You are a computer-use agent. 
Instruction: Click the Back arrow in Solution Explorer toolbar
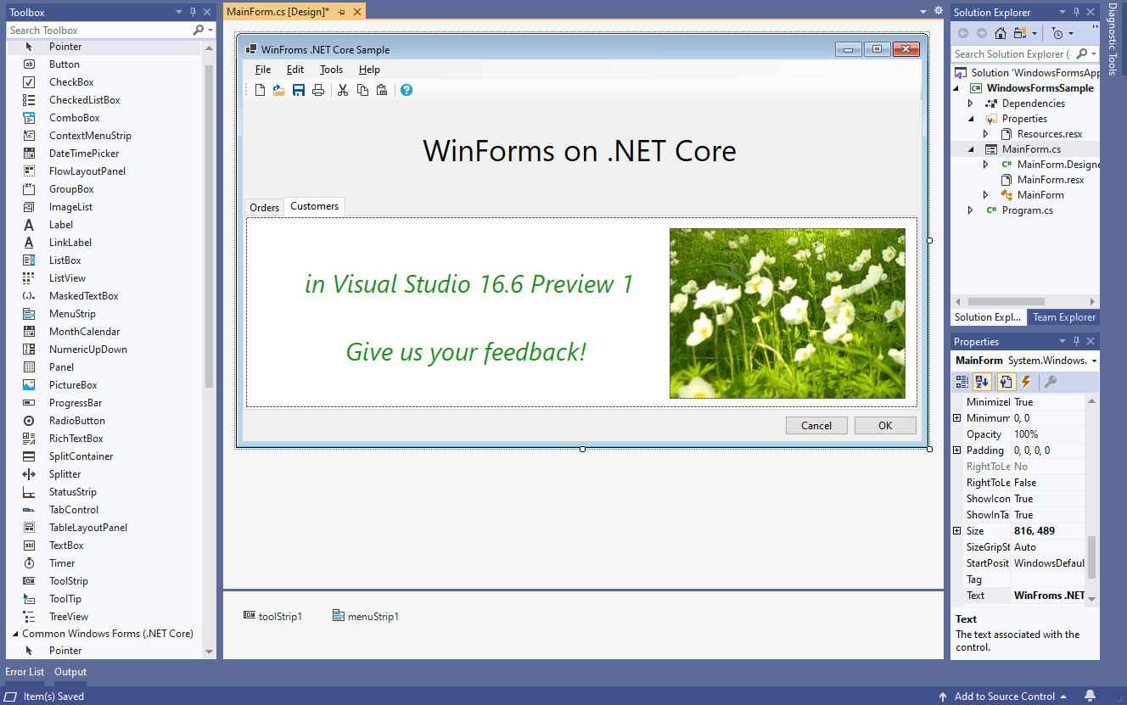(x=963, y=33)
